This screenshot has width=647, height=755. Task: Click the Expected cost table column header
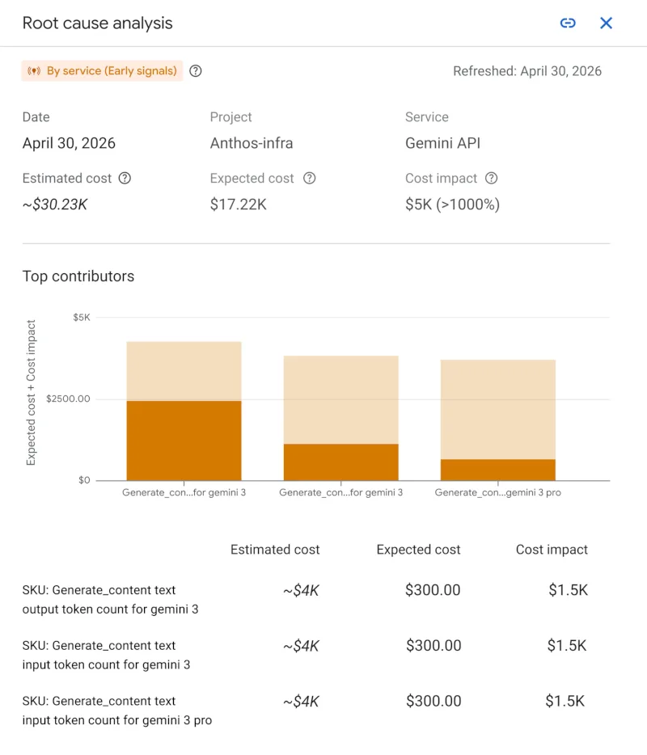point(418,550)
